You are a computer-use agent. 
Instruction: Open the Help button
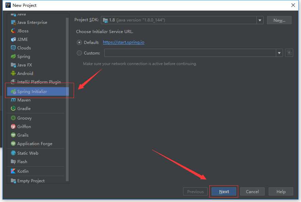[x=281, y=191]
